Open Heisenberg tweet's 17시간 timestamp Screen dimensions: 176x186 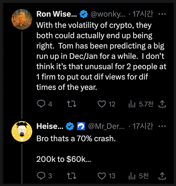(x=143, y=126)
